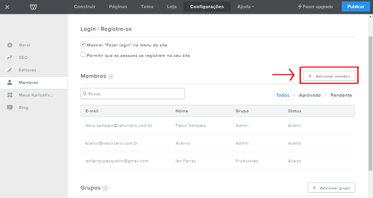The width and height of the screenshot is (373, 198).
Task: Open Blog speech bubble icon
Action: pyautogui.click(x=10, y=107)
